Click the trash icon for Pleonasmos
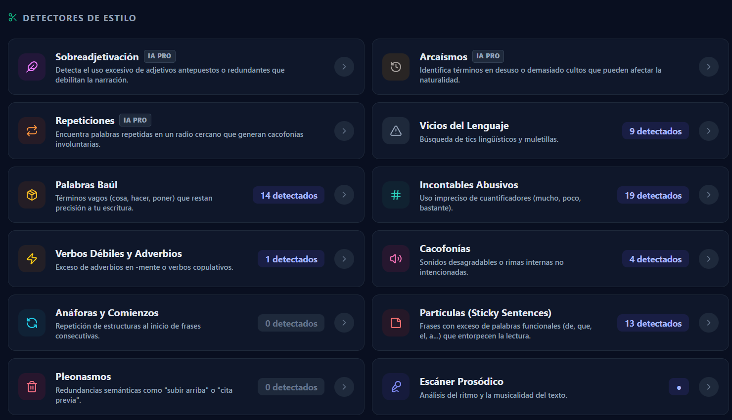Screen dimensions: 732x420 click(32, 387)
